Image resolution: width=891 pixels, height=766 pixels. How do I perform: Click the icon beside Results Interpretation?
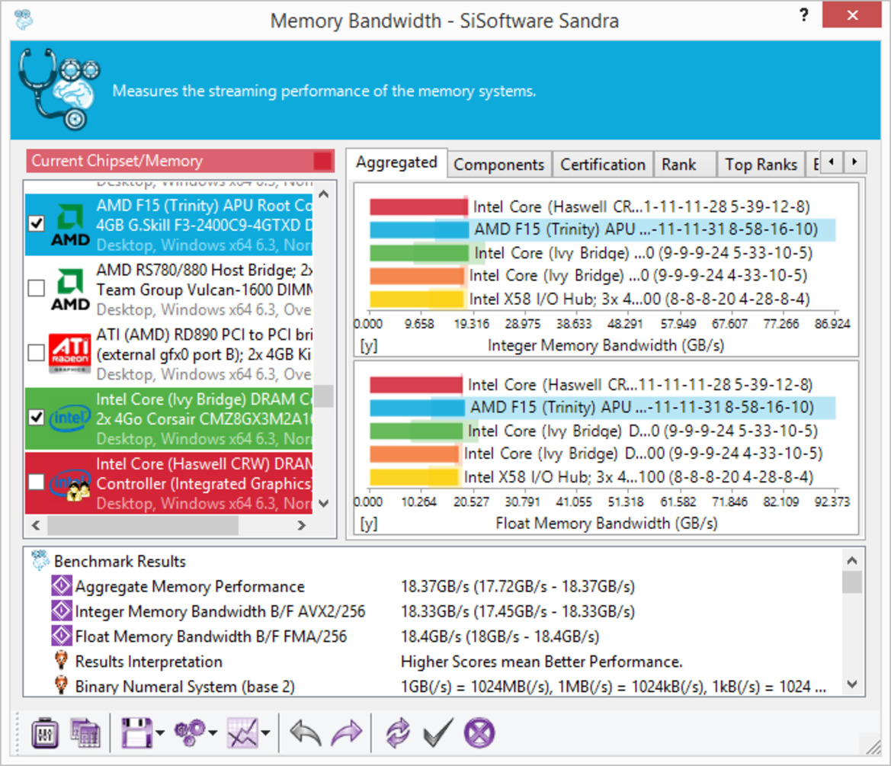[62, 661]
